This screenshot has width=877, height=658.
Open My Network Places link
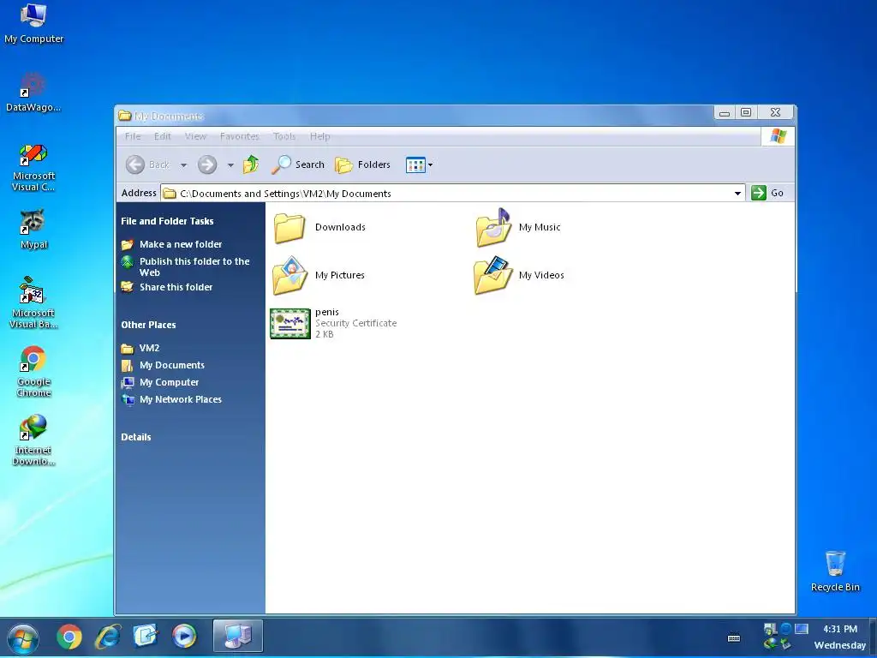point(181,399)
